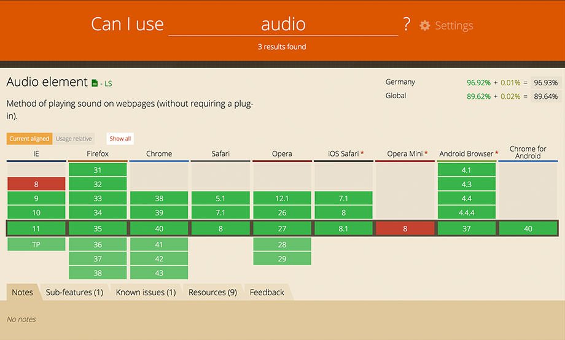Click the Android Browser column header

pyautogui.click(x=466, y=154)
